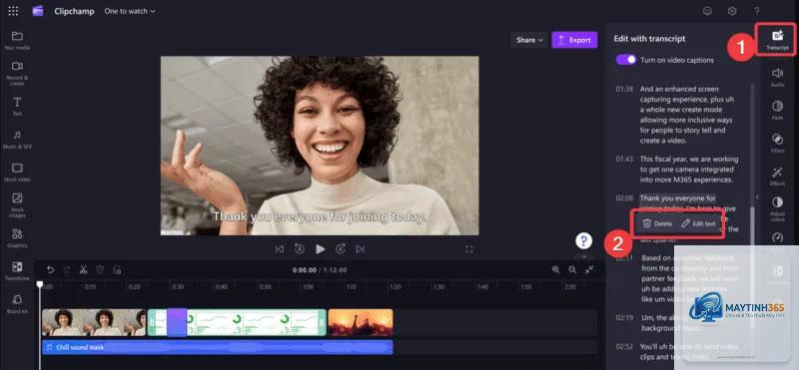
Task: Open the Brand kit panel
Action: point(17,304)
